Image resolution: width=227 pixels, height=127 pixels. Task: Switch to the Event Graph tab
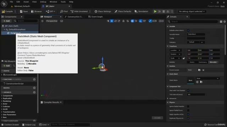click(95, 17)
